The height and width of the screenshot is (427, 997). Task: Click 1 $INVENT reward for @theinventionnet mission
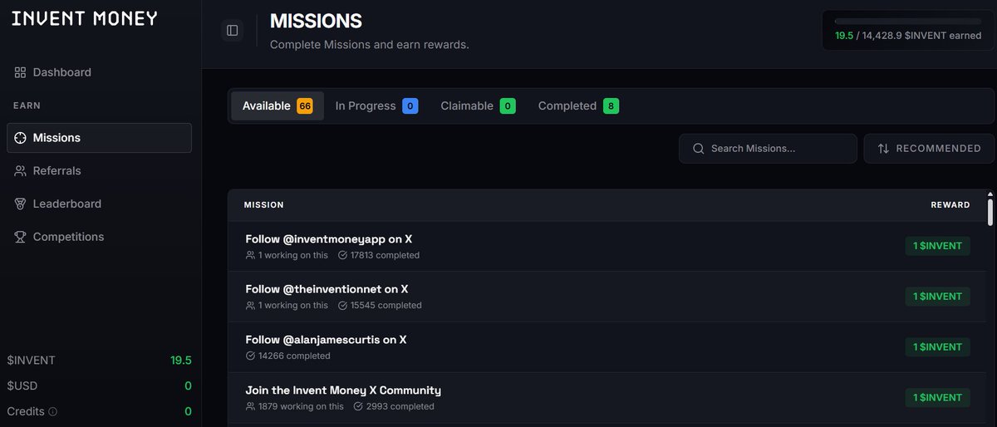(x=937, y=297)
